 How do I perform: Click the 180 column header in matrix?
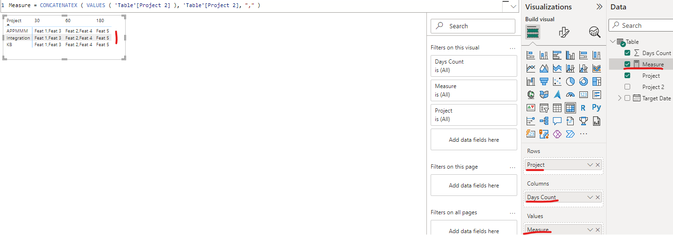click(x=100, y=21)
